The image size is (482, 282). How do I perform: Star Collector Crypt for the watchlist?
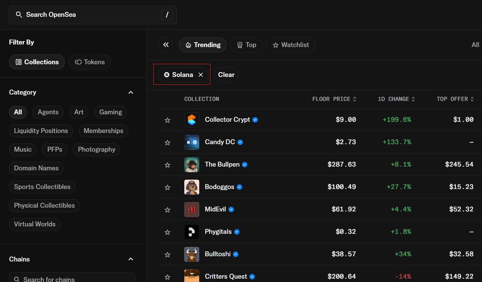168,120
